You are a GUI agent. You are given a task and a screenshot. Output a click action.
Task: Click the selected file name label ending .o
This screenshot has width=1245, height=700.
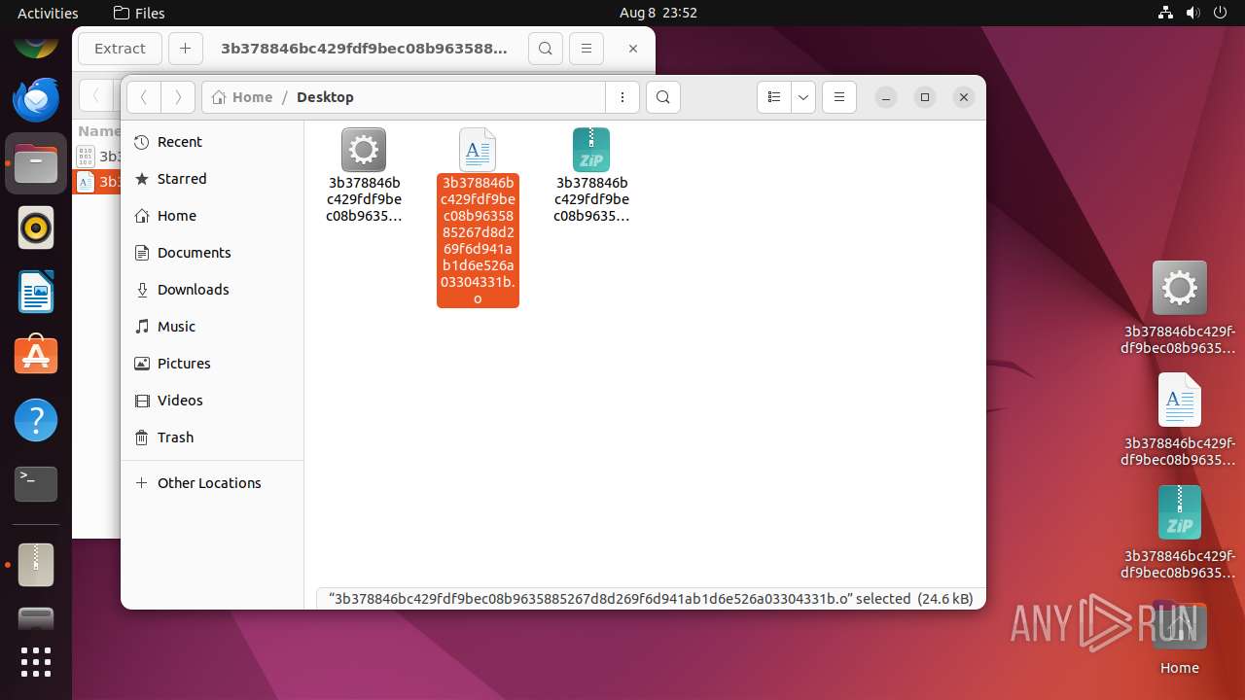(478, 241)
